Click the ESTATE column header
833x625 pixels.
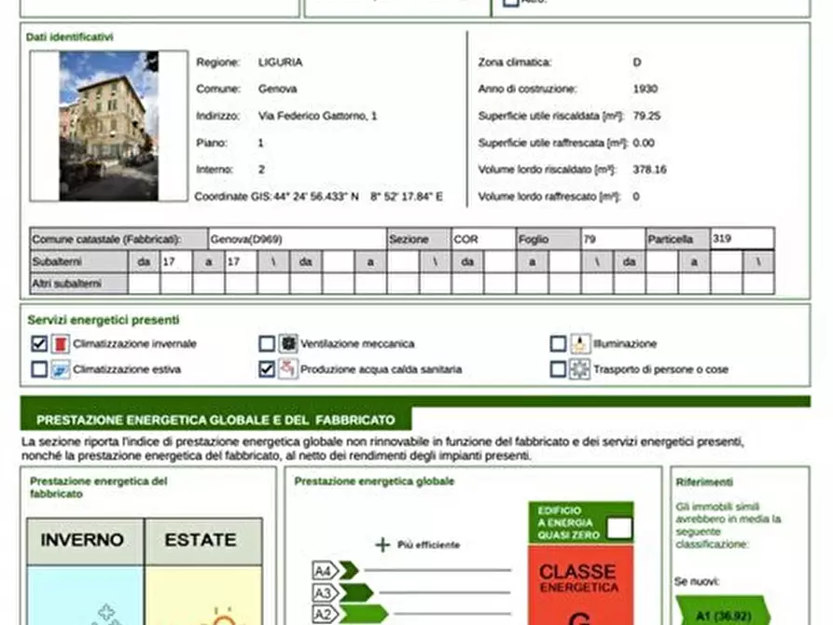click(x=203, y=540)
